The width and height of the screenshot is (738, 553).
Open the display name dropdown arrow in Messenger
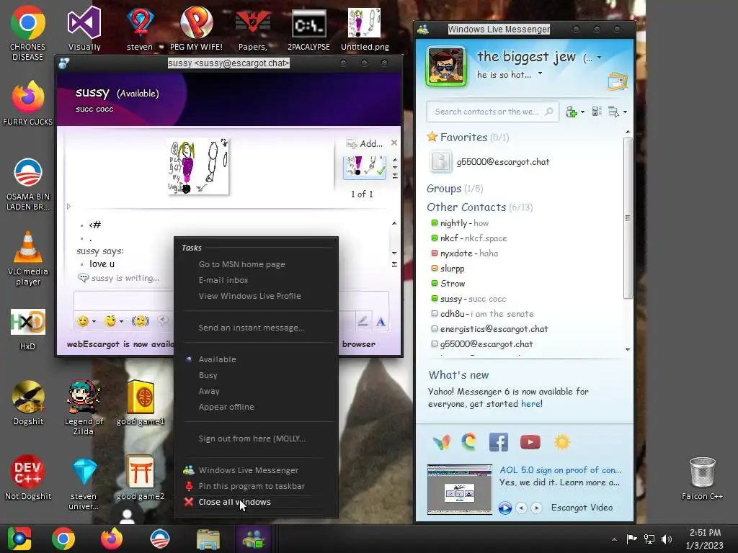[x=599, y=58]
